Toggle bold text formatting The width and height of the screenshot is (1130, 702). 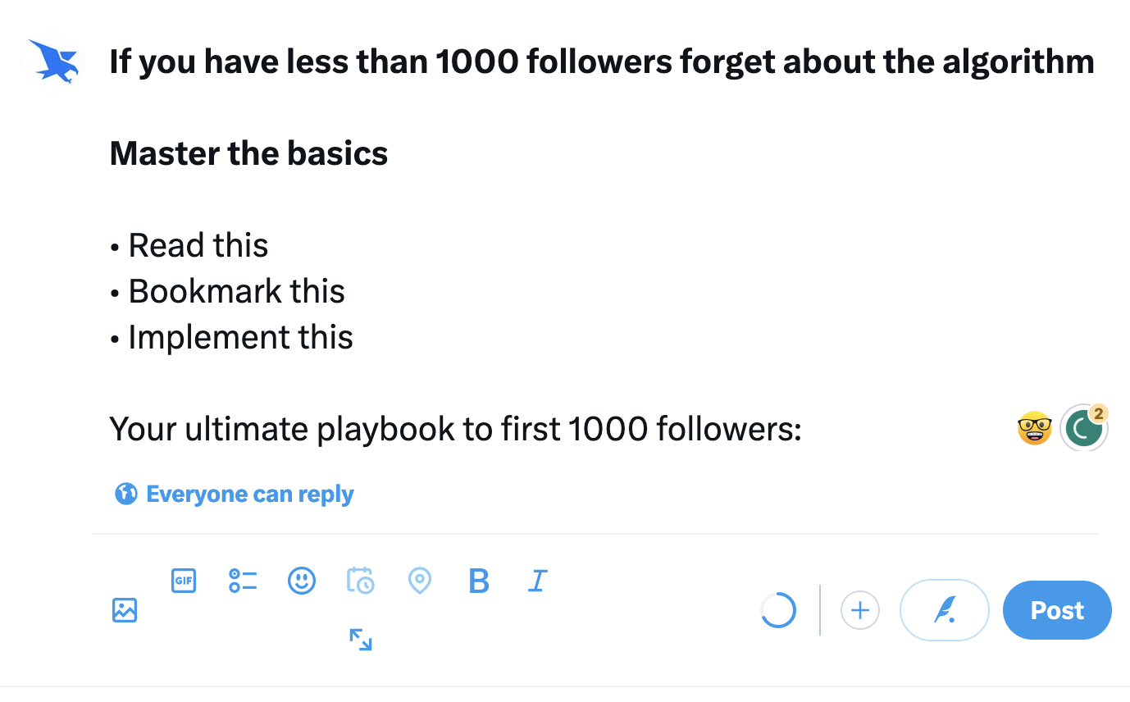[x=479, y=581]
